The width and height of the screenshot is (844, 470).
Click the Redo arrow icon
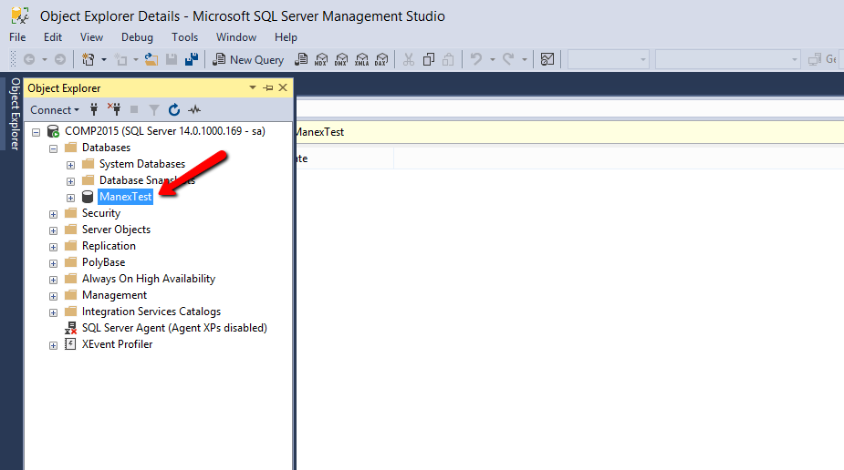(508, 59)
